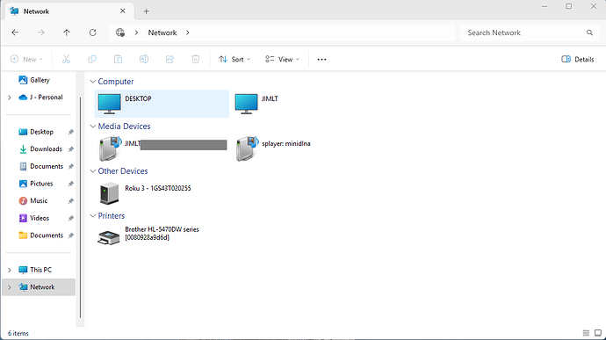Open the View dropdown menu
This screenshot has height=340, width=606.
[x=282, y=59]
